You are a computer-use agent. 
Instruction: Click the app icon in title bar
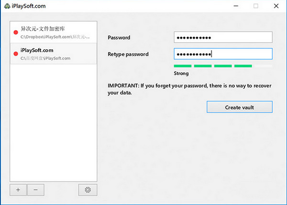[5, 6]
